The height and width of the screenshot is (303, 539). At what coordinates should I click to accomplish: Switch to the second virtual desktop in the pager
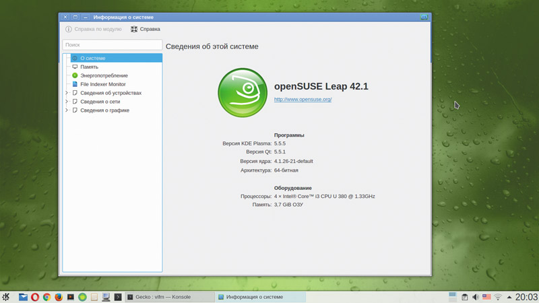pyautogui.click(x=452, y=300)
